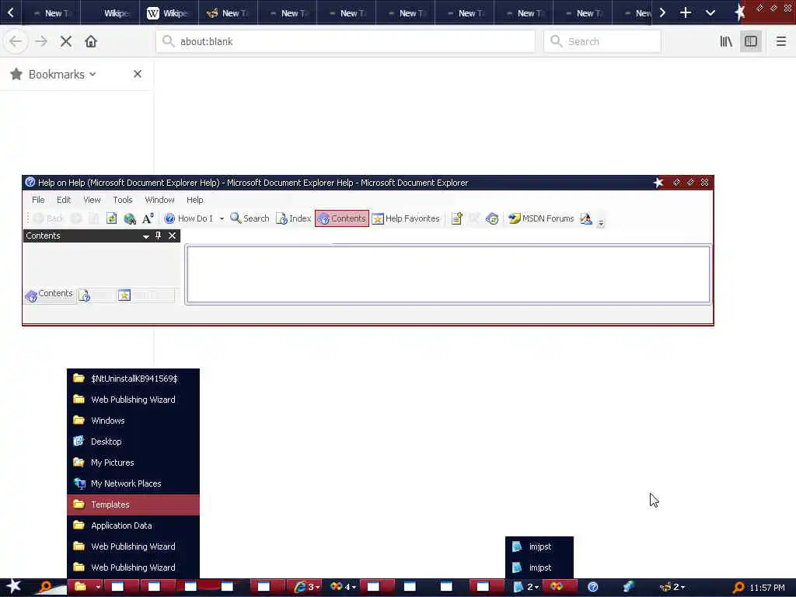The height and width of the screenshot is (597, 796).
Task: Expand the list all tabs chevron
Action: point(710,12)
